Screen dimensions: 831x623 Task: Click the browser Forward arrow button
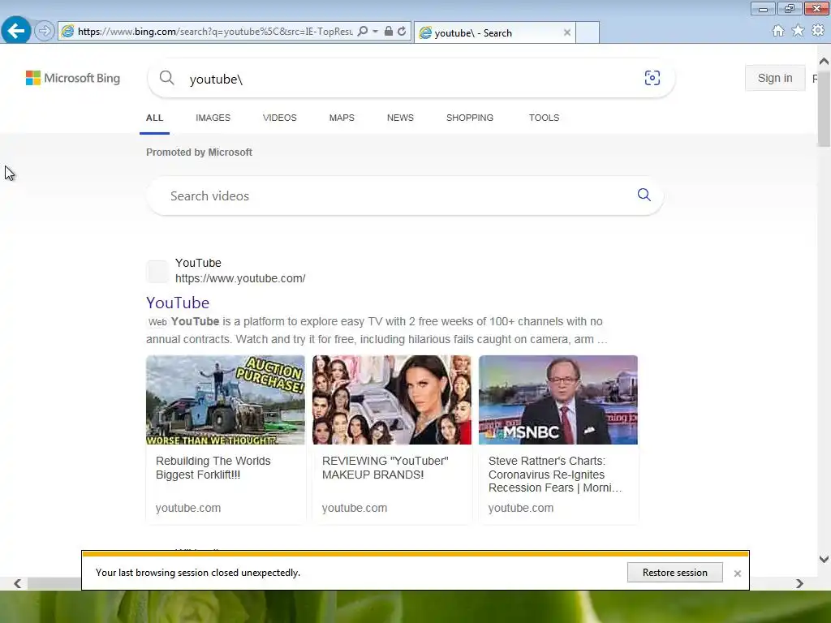[45, 31]
